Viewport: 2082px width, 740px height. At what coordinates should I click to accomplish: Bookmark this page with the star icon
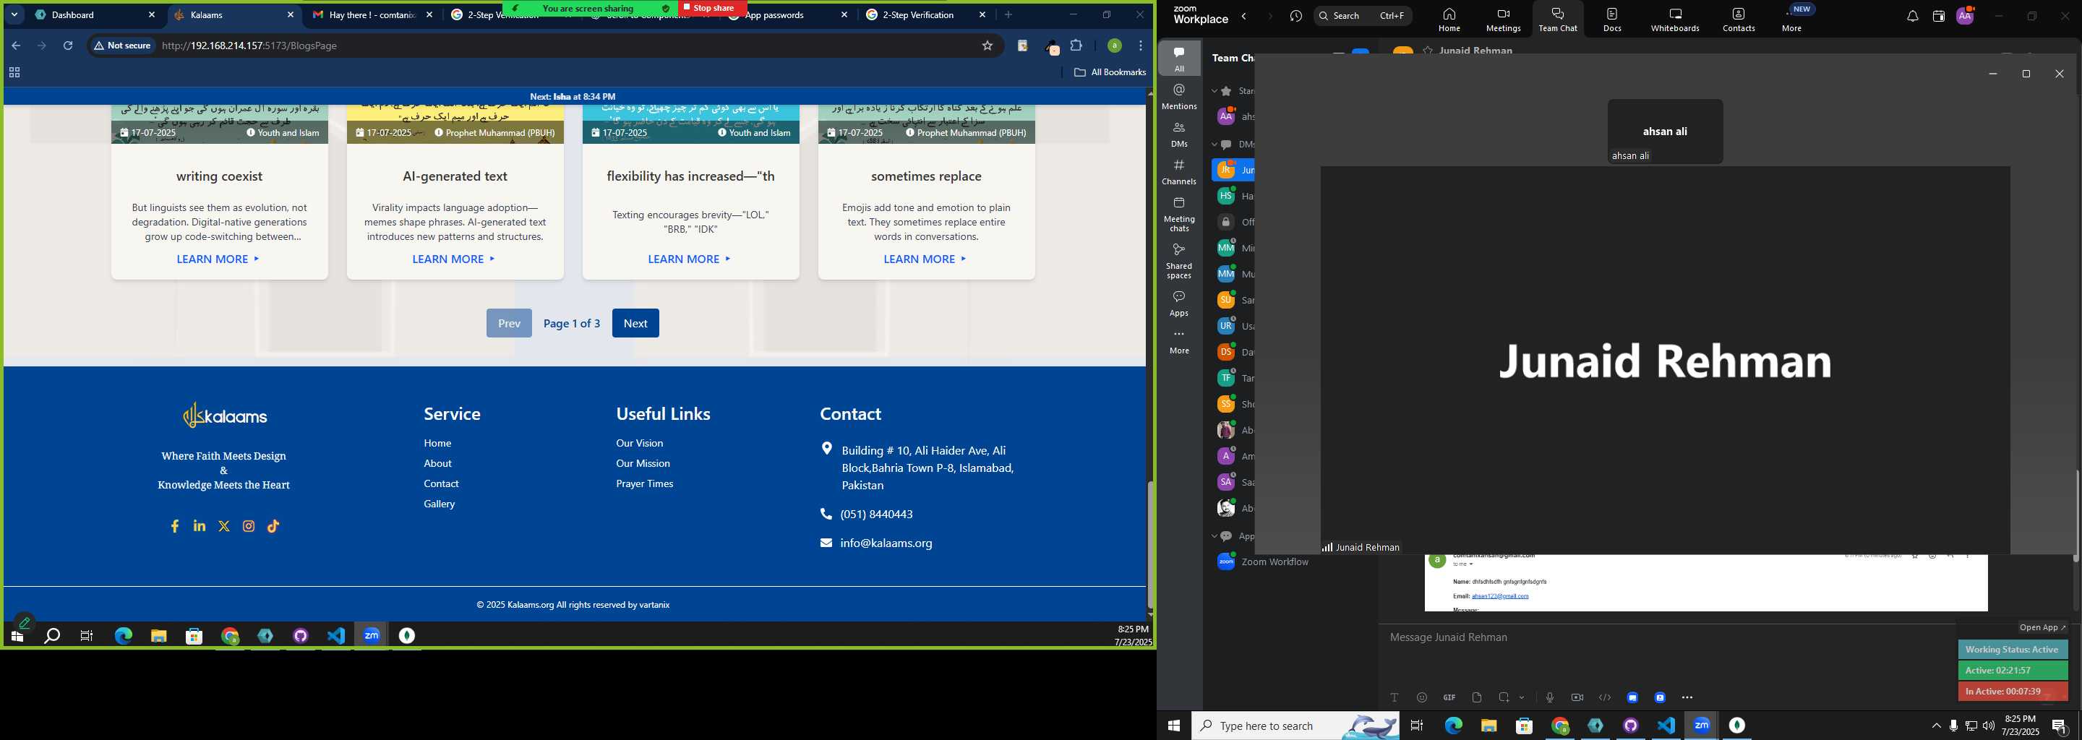[987, 46]
